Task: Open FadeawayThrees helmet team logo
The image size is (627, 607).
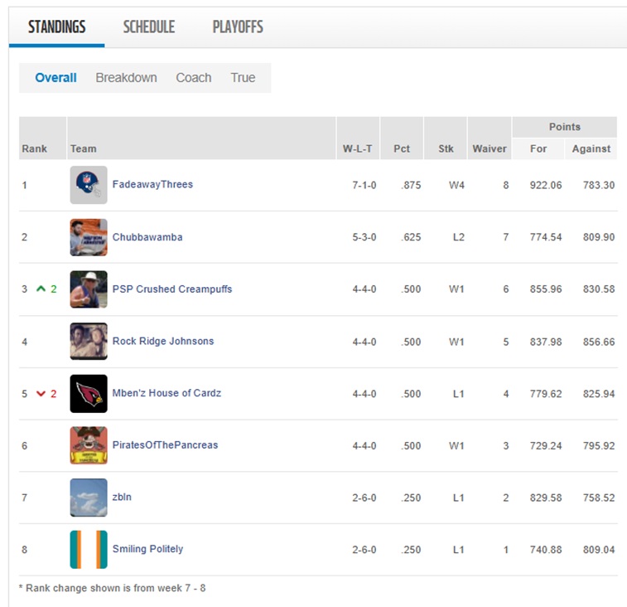Action: (89, 185)
